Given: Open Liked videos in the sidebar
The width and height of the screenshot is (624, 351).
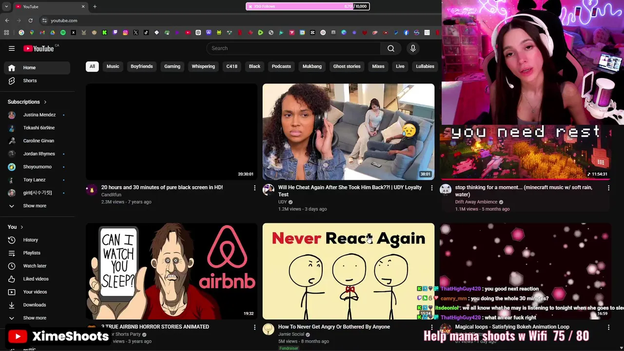Looking at the screenshot, I should tap(37, 279).
